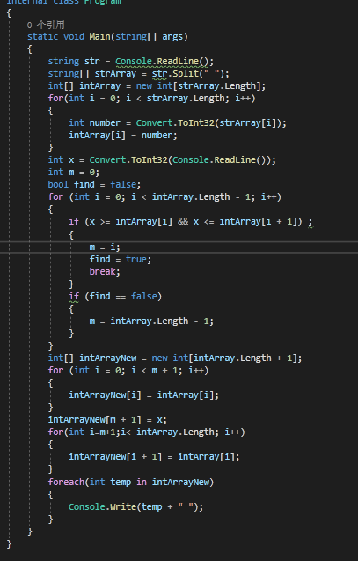Image resolution: width=358 pixels, height=561 pixels.
Task: Click Console.ReadLine with green squiggle underline
Action: coord(162,61)
